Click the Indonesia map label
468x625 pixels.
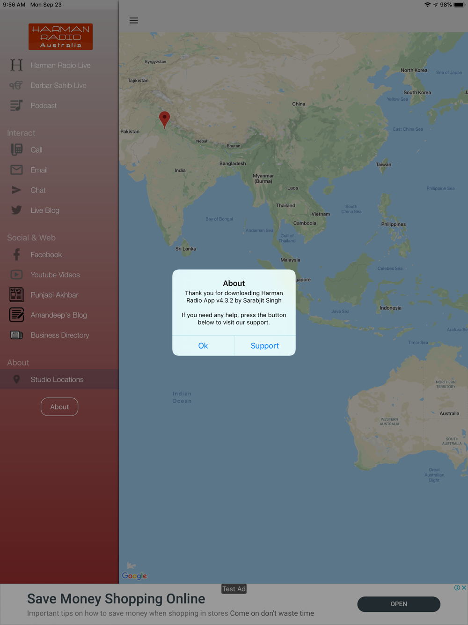[x=390, y=308]
